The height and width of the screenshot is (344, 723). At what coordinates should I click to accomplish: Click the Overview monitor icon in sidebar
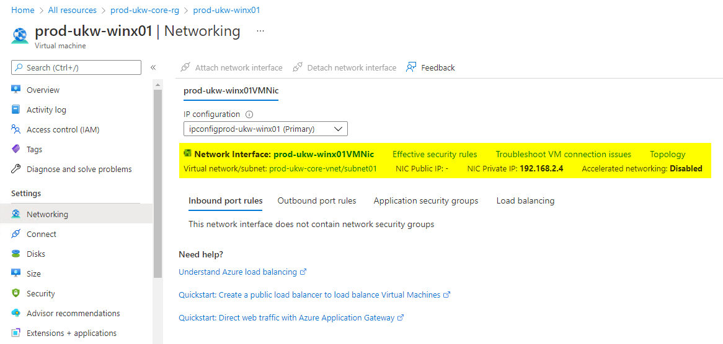[16, 90]
